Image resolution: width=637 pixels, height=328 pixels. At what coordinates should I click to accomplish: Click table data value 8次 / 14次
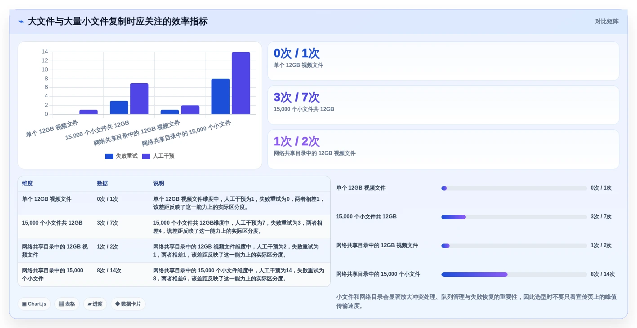[x=109, y=270]
